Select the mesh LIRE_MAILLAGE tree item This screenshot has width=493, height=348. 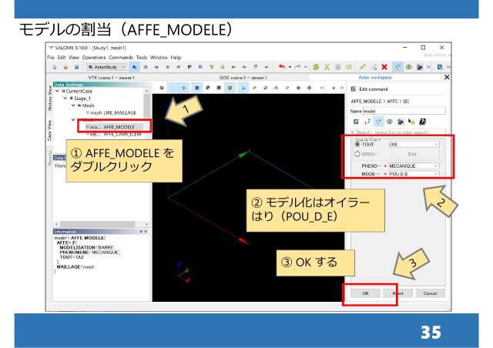point(112,112)
